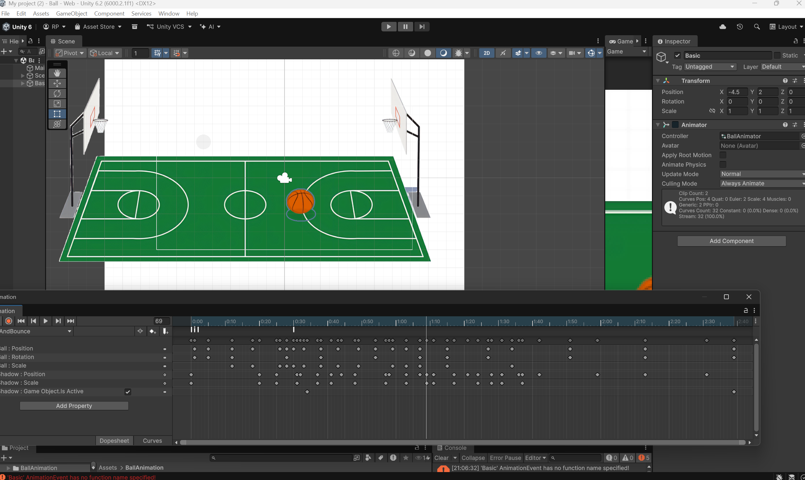Check Apply Root Motion

point(723,155)
